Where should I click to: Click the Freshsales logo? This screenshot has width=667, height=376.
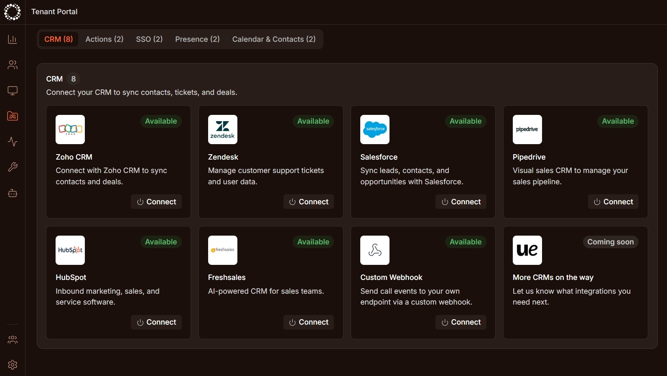click(x=223, y=250)
